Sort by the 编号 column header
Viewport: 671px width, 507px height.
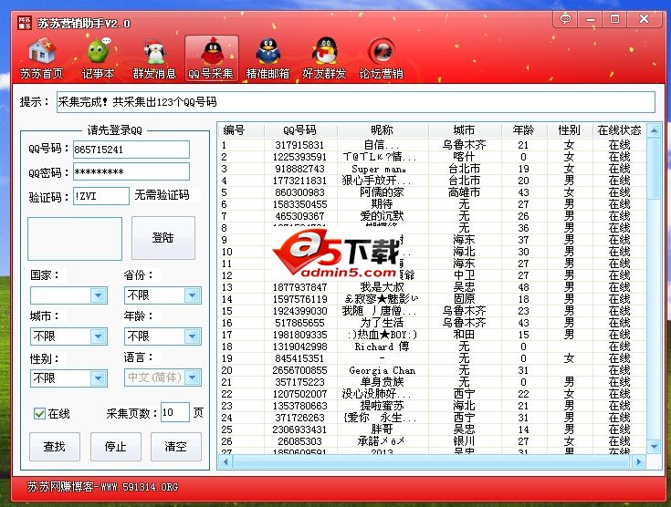point(241,130)
